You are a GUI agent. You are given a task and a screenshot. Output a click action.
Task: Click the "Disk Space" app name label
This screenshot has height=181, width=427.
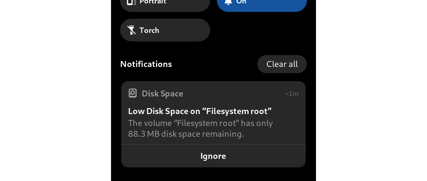(162, 94)
